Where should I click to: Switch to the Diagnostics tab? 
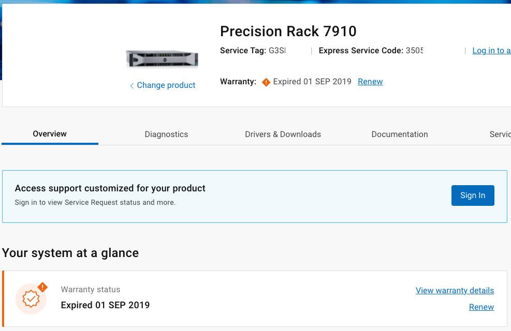point(166,134)
